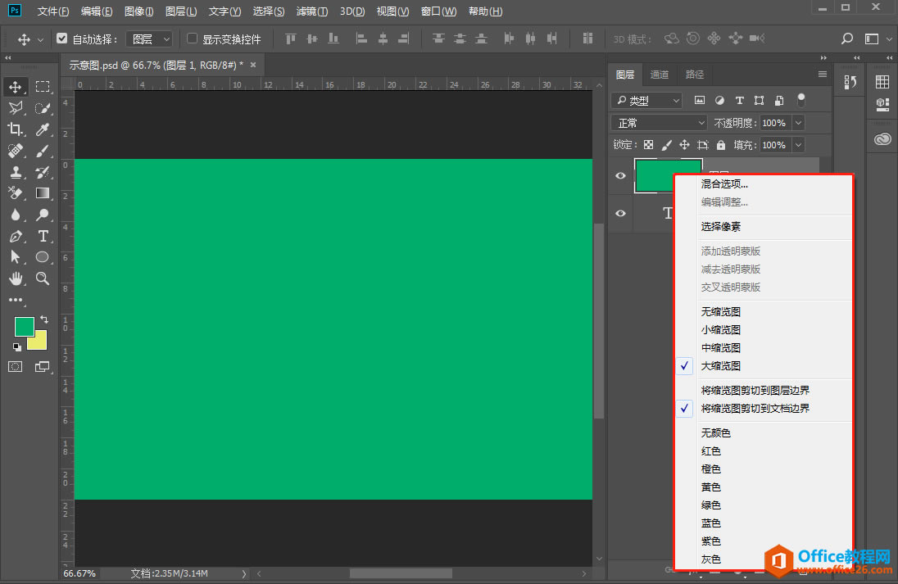The width and height of the screenshot is (898, 584).
Task: Lock all padlock icon
Action: tap(721, 145)
